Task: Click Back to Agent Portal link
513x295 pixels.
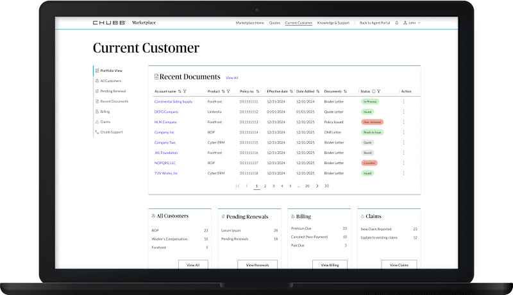Action: pyautogui.click(x=374, y=23)
